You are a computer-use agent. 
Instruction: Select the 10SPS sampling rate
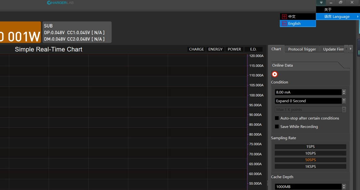coord(310,153)
